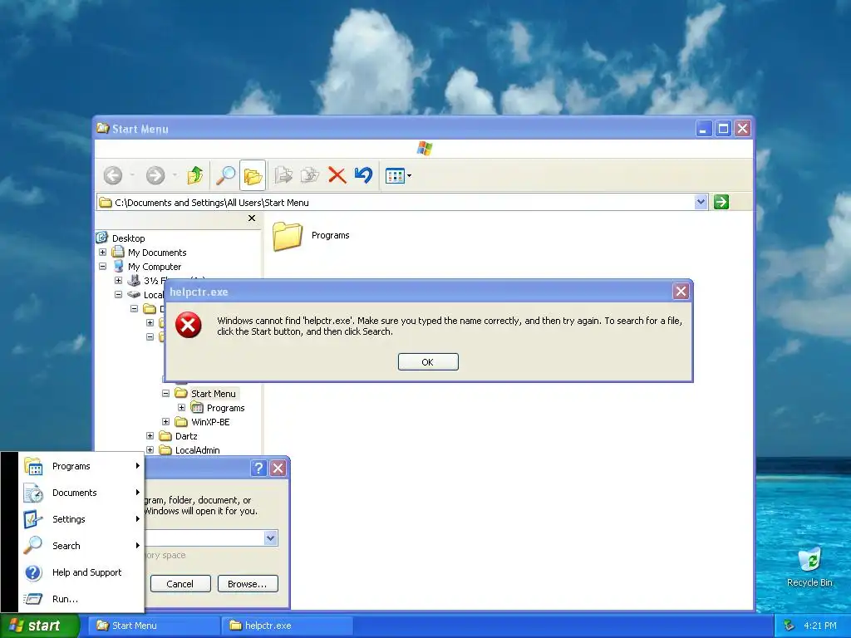The image size is (851, 638).
Task: Choose Help and Support from start menu
Action: point(81,572)
